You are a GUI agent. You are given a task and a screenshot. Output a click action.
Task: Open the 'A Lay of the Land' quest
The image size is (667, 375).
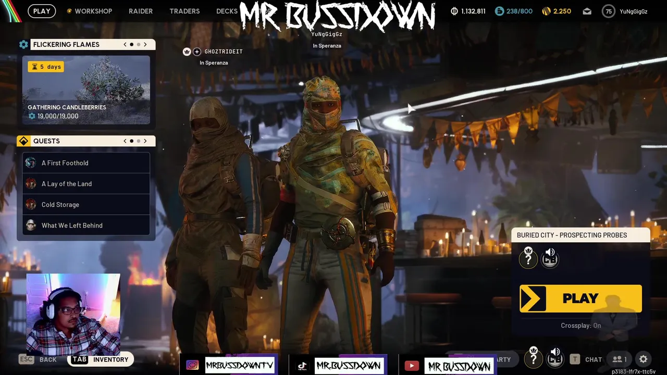86,184
